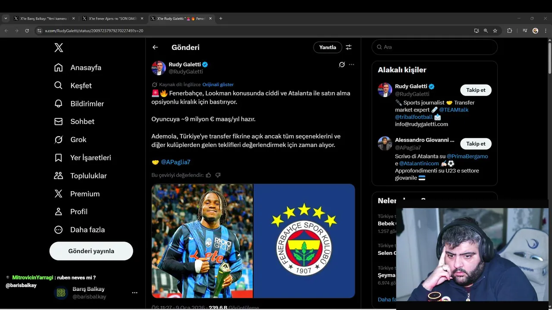Open the reply filter settings icon

348,47
